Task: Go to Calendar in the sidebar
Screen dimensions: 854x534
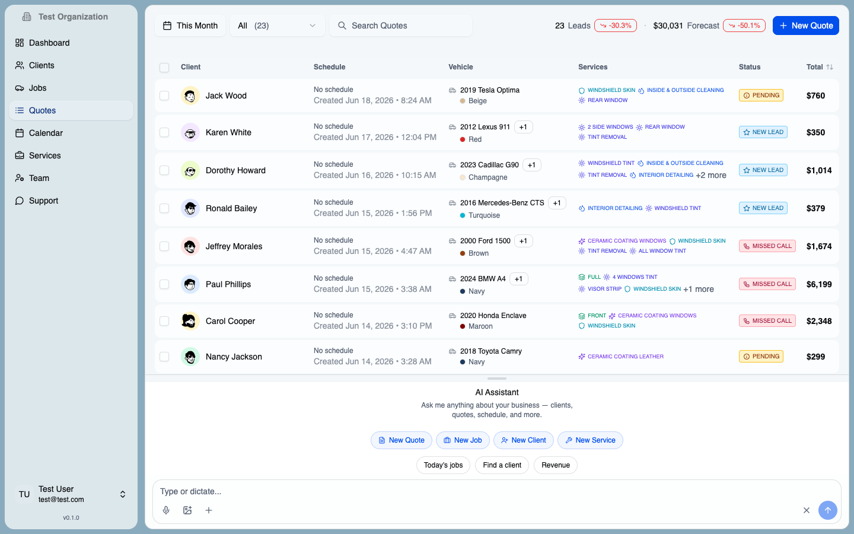Action: [x=71, y=133]
